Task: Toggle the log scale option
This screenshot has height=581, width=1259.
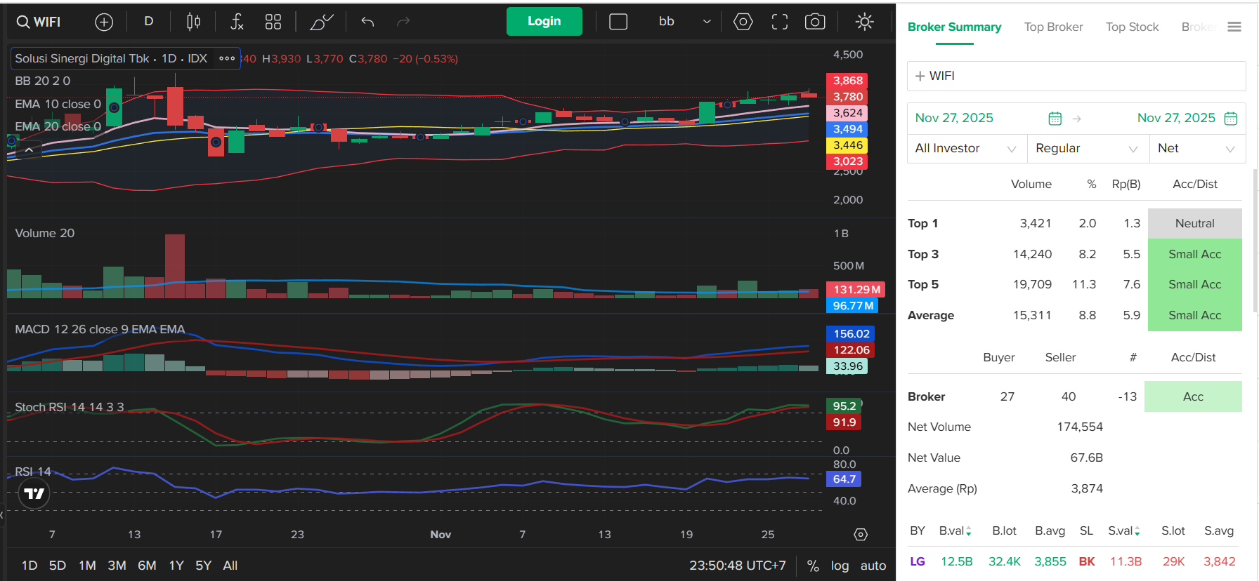Action: (840, 566)
